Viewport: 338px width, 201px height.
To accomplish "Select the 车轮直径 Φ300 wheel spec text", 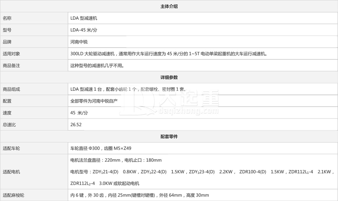I will coord(101,148).
